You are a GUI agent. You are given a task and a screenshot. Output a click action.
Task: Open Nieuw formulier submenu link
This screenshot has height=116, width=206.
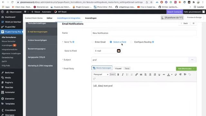tap(9, 41)
